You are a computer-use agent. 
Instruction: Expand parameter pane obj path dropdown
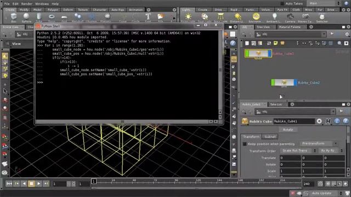coord(333,112)
